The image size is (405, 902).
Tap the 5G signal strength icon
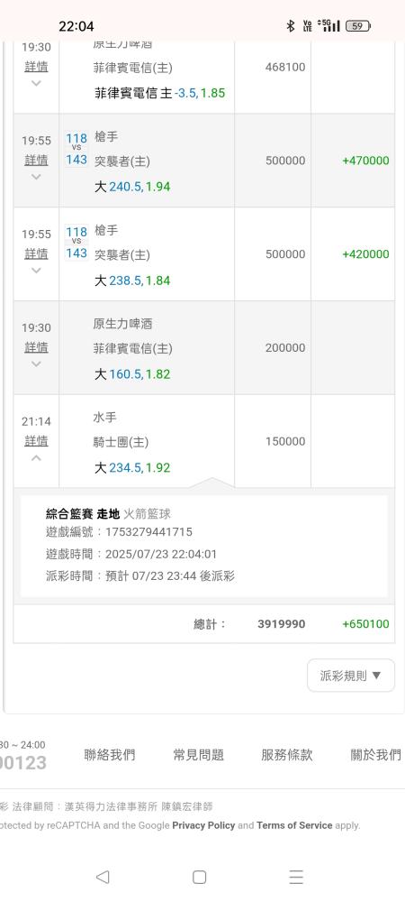pos(328,25)
